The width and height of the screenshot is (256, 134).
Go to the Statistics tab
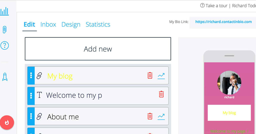pos(98,24)
